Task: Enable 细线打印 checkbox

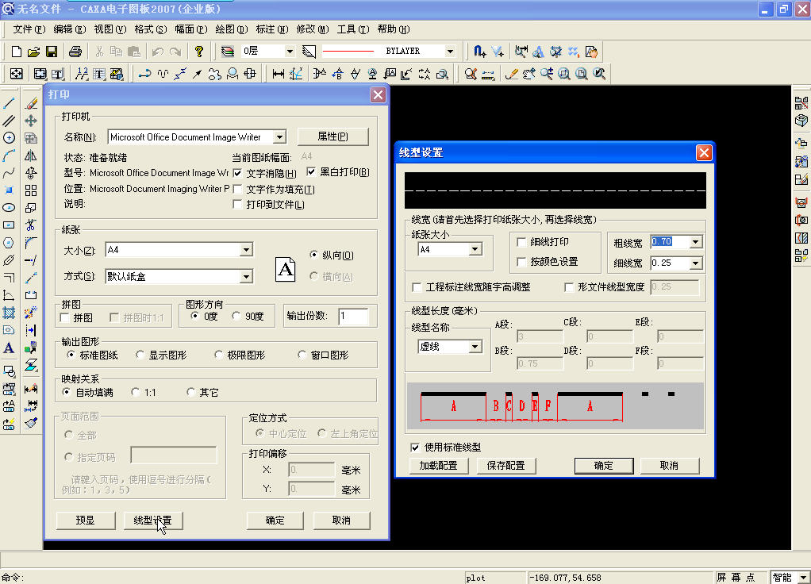Action: point(521,242)
